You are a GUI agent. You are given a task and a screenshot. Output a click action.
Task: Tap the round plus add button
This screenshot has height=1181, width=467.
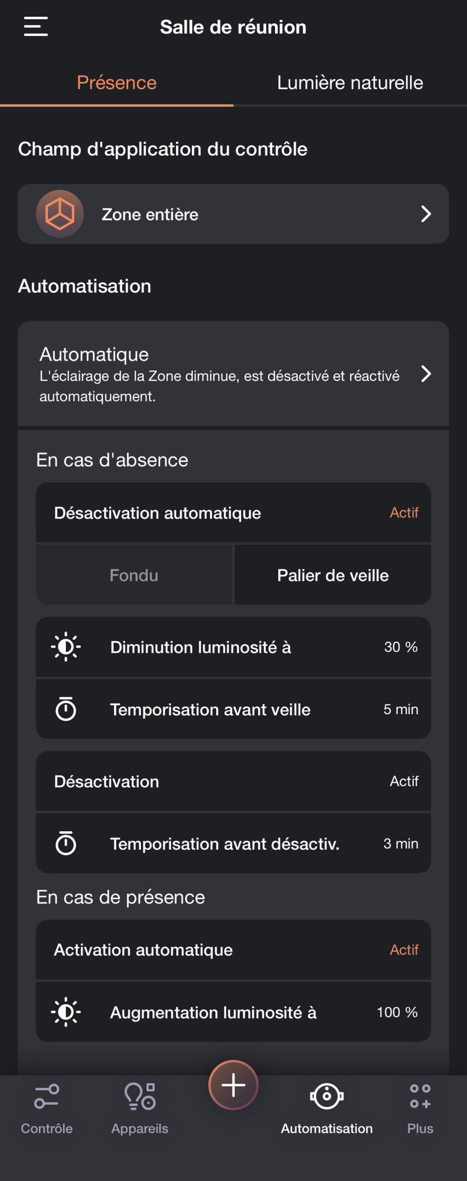[233, 1085]
